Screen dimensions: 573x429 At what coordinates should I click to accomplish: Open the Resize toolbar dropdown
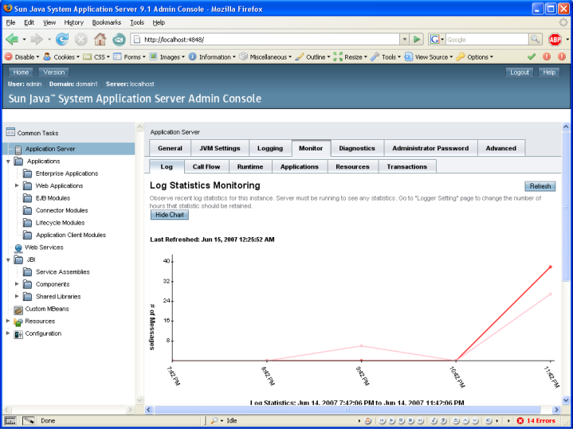(351, 57)
